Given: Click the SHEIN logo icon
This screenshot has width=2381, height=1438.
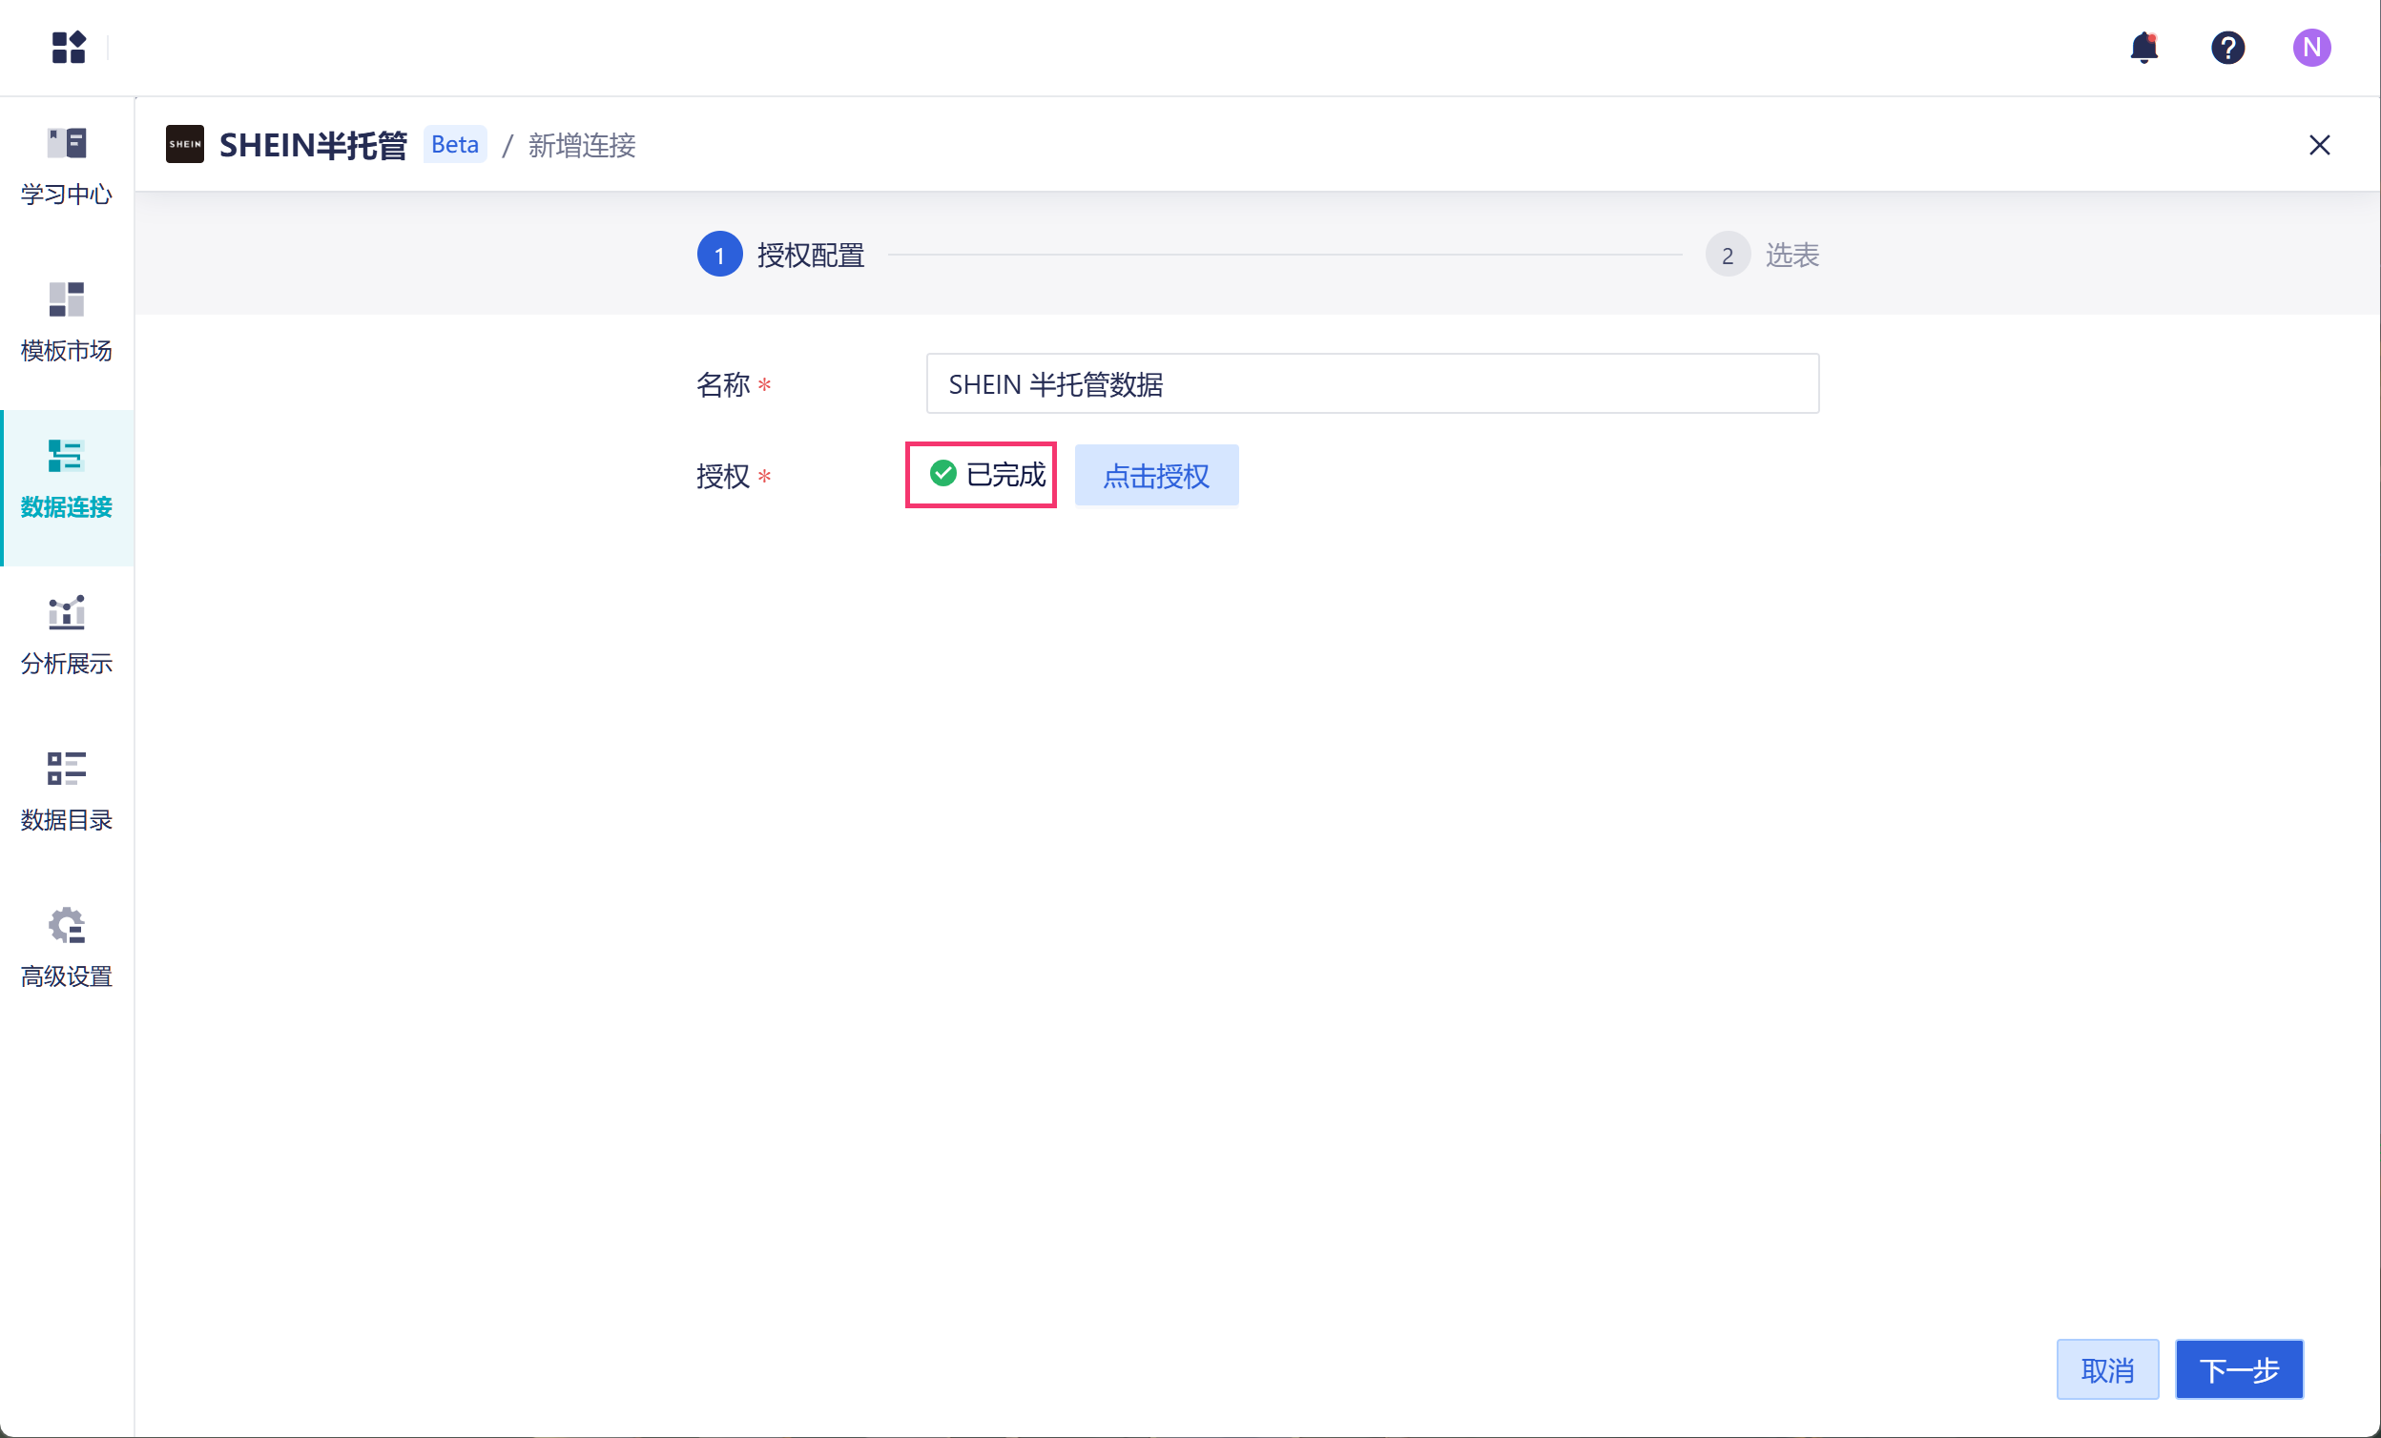Looking at the screenshot, I should click(184, 145).
